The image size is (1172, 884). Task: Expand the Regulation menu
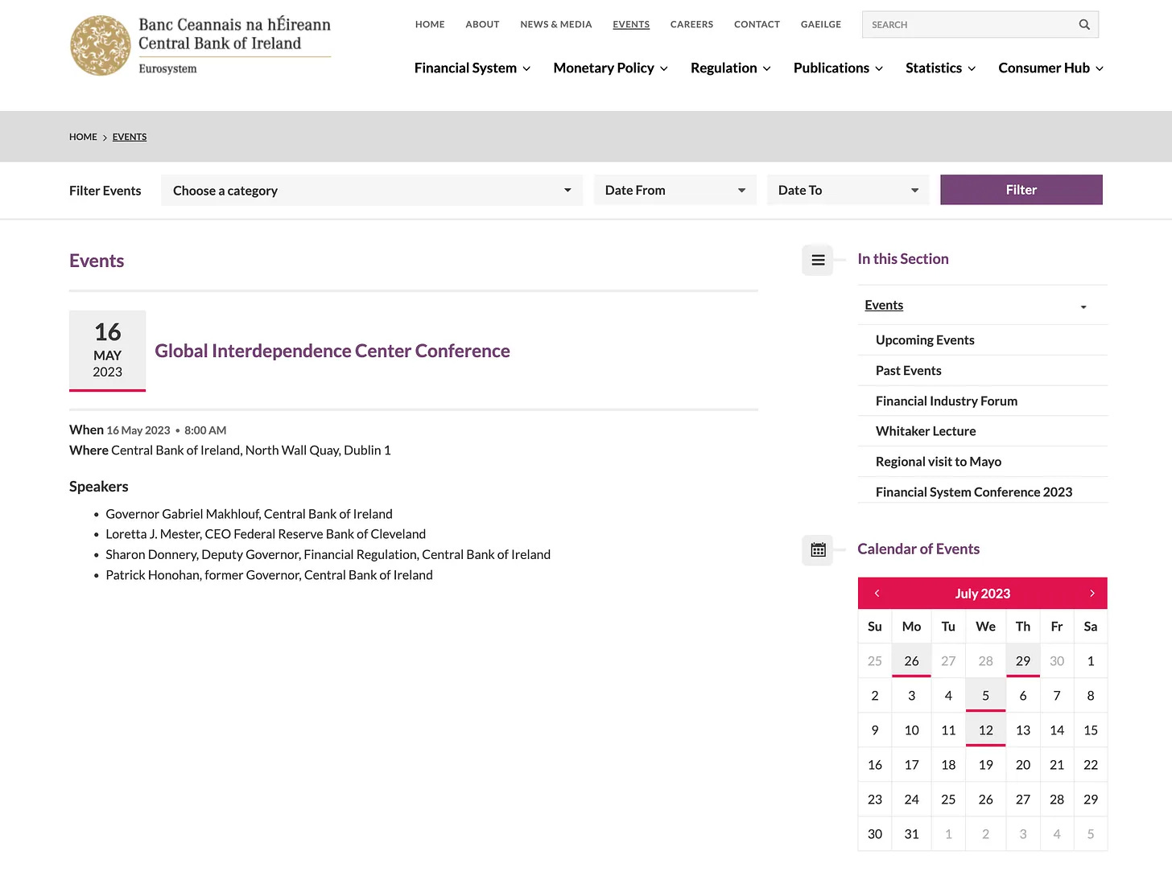[730, 68]
